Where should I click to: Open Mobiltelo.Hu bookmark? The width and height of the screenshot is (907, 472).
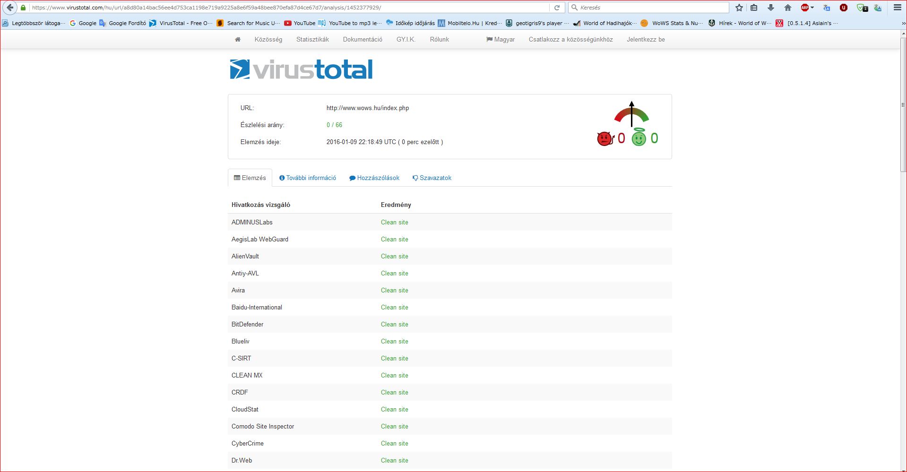470,23
